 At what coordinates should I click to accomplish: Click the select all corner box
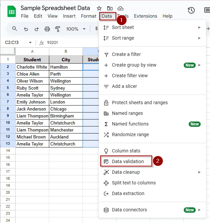click(x=7, y=51)
